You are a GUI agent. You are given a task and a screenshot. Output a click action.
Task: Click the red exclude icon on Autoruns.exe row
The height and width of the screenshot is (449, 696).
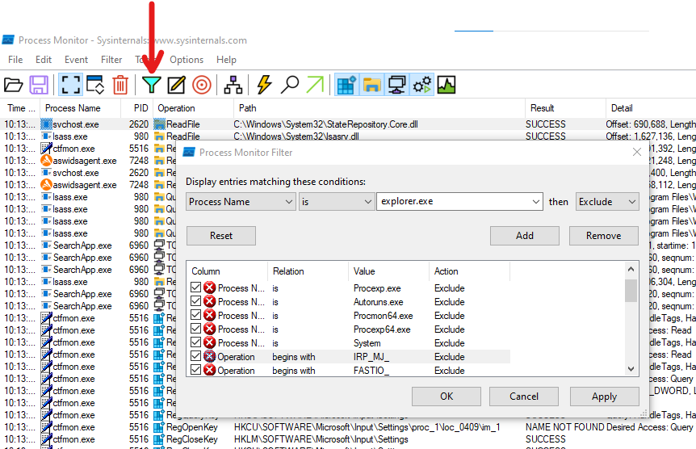pyautogui.click(x=209, y=301)
